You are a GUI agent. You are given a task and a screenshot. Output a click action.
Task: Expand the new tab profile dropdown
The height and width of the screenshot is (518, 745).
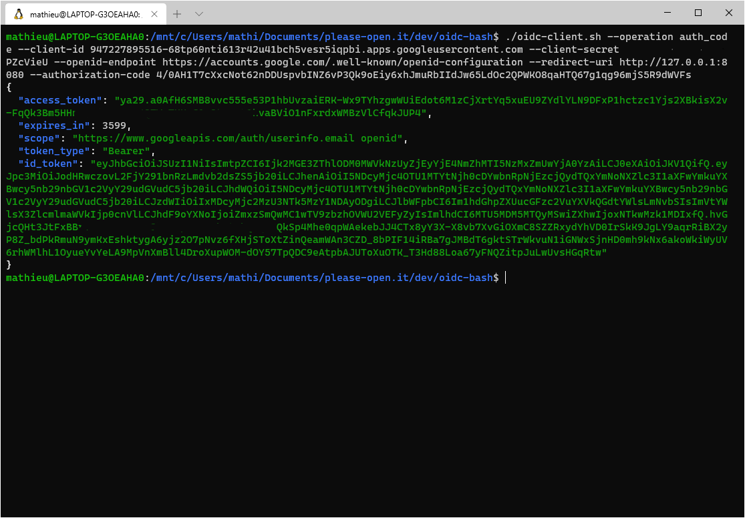[199, 14]
